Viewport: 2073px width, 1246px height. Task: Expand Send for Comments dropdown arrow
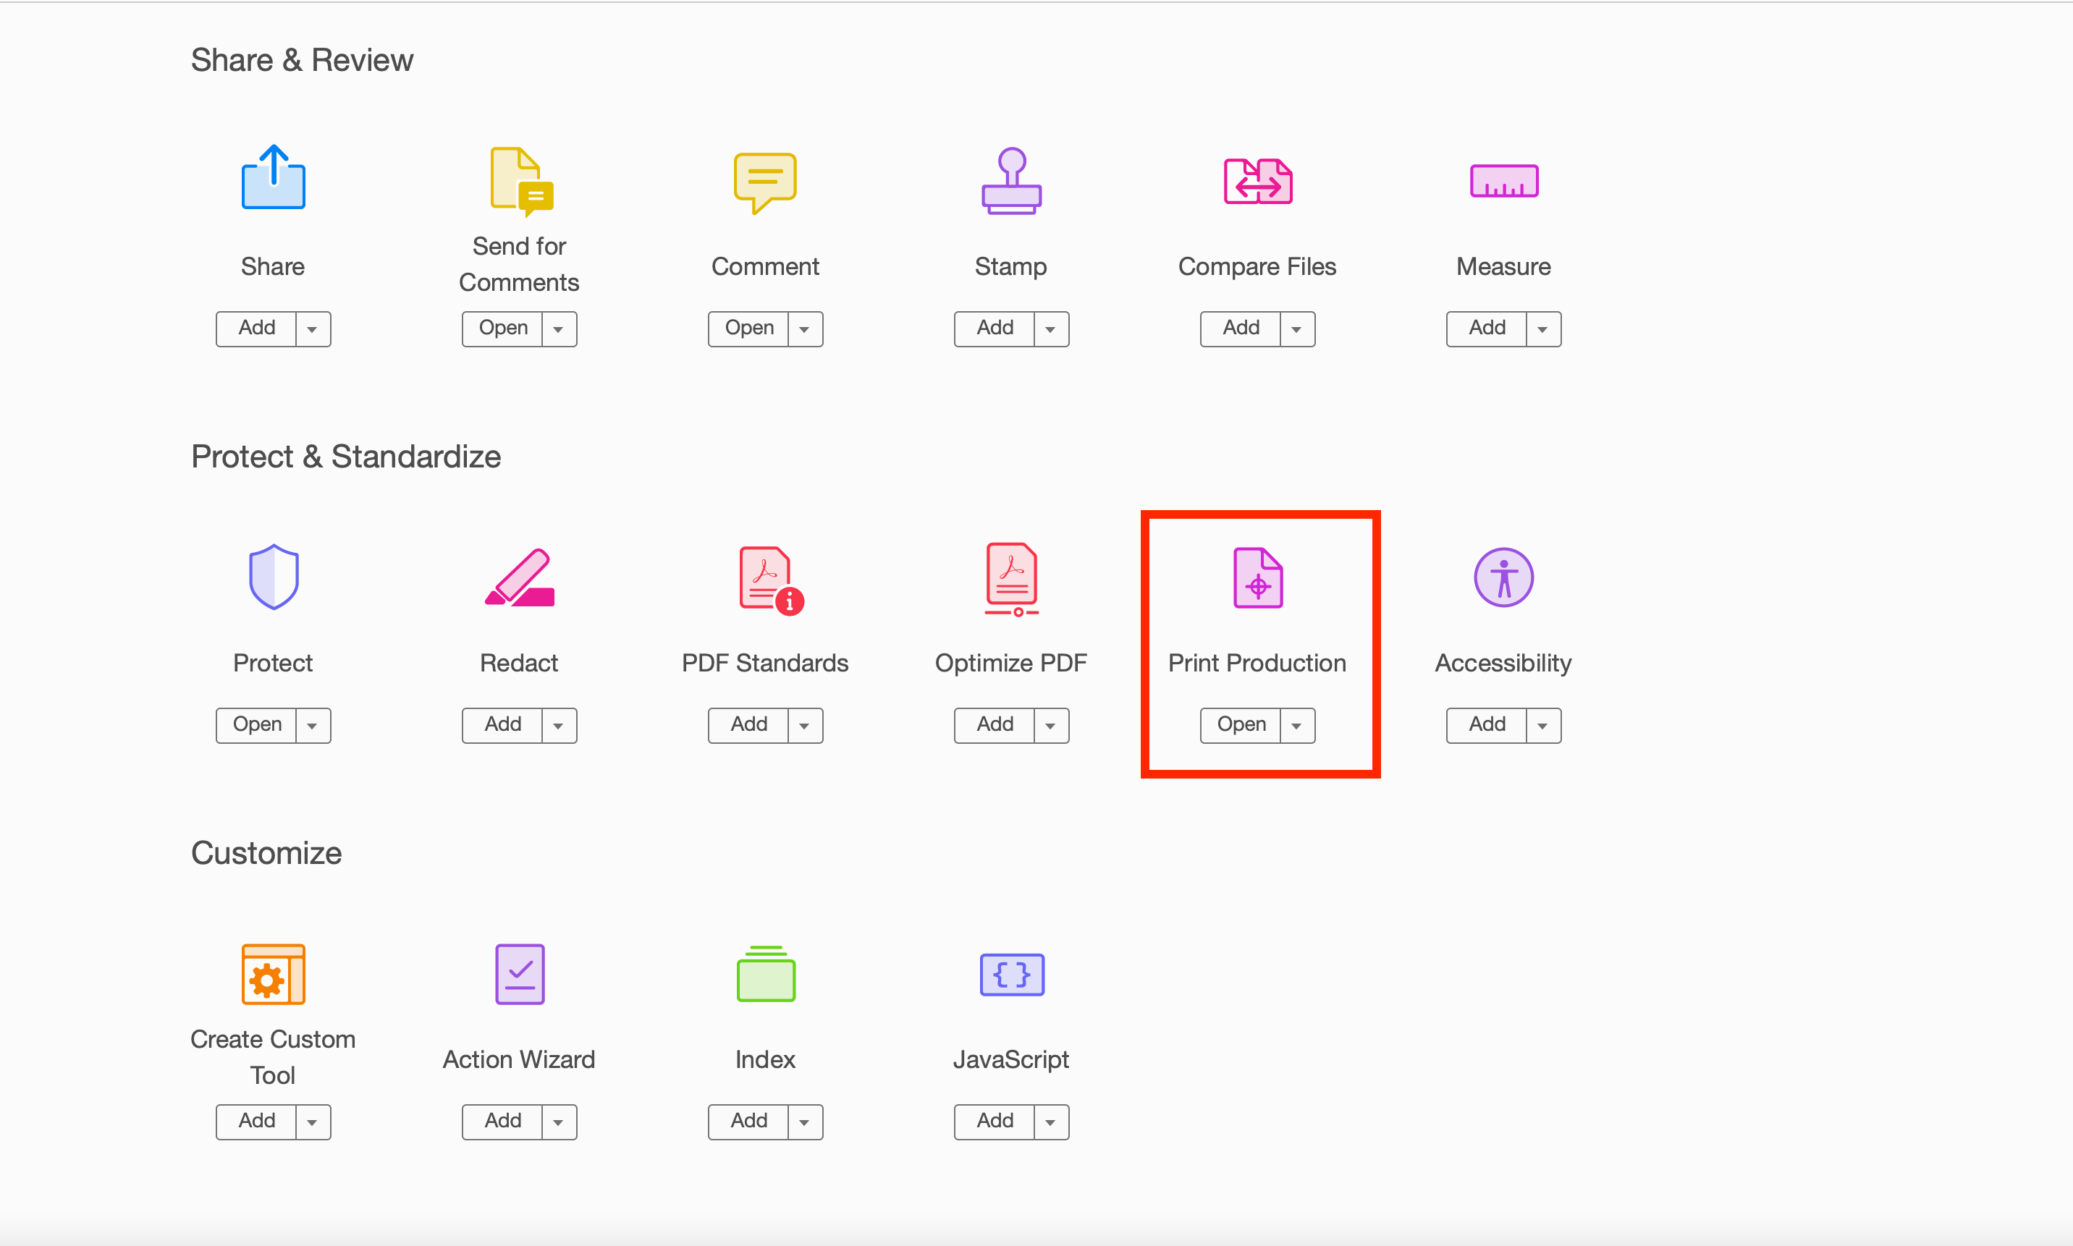[560, 329]
